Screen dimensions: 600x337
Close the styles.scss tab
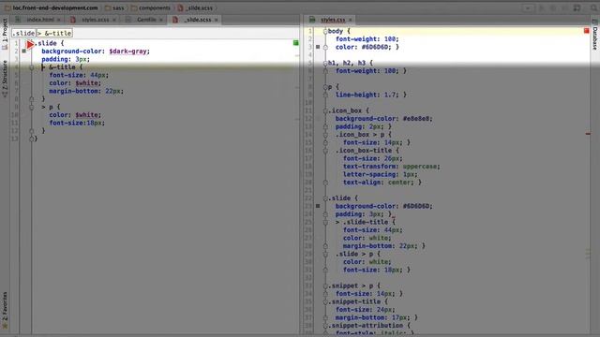(114, 20)
